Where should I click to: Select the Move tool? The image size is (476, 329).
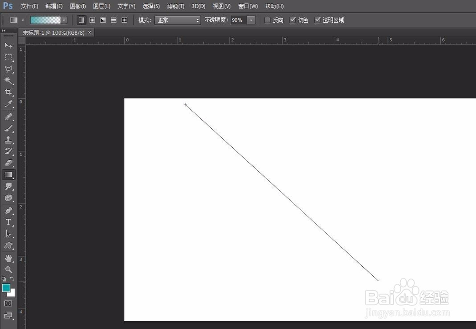click(x=9, y=46)
